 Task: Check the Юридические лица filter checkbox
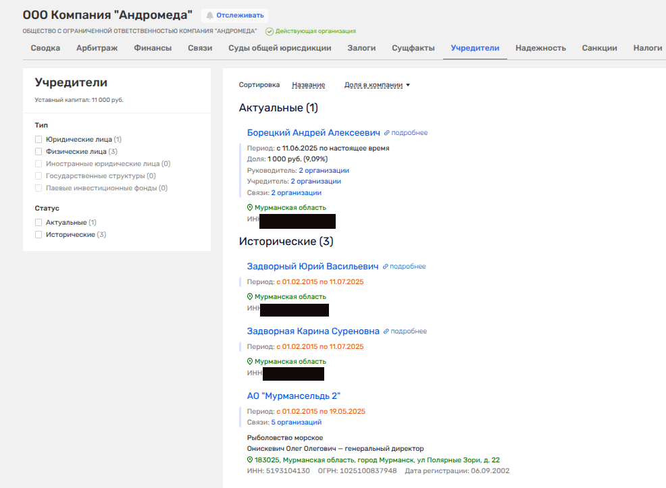(39, 140)
